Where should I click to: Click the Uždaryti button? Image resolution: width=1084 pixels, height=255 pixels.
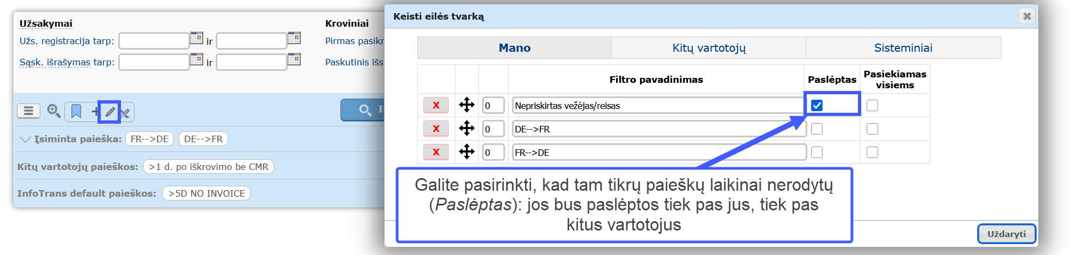tap(1007, 234)
